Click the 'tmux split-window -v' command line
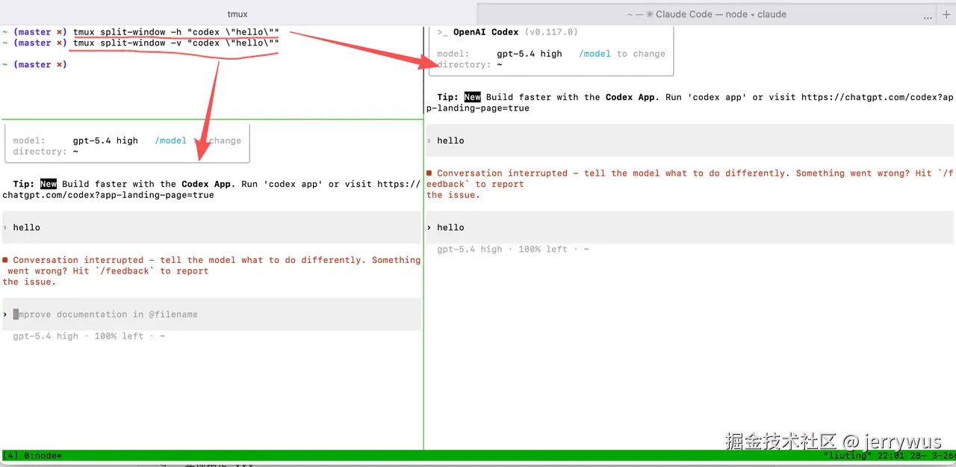The width and height of the screenshot is (956, 467). [176, 43]
